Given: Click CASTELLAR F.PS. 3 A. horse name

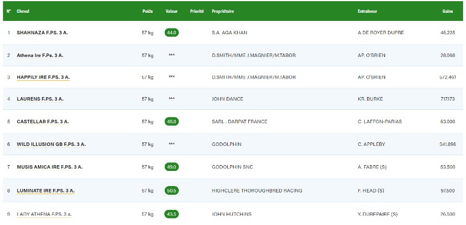Looking at the screenshot, I should (x=43, y=122).
